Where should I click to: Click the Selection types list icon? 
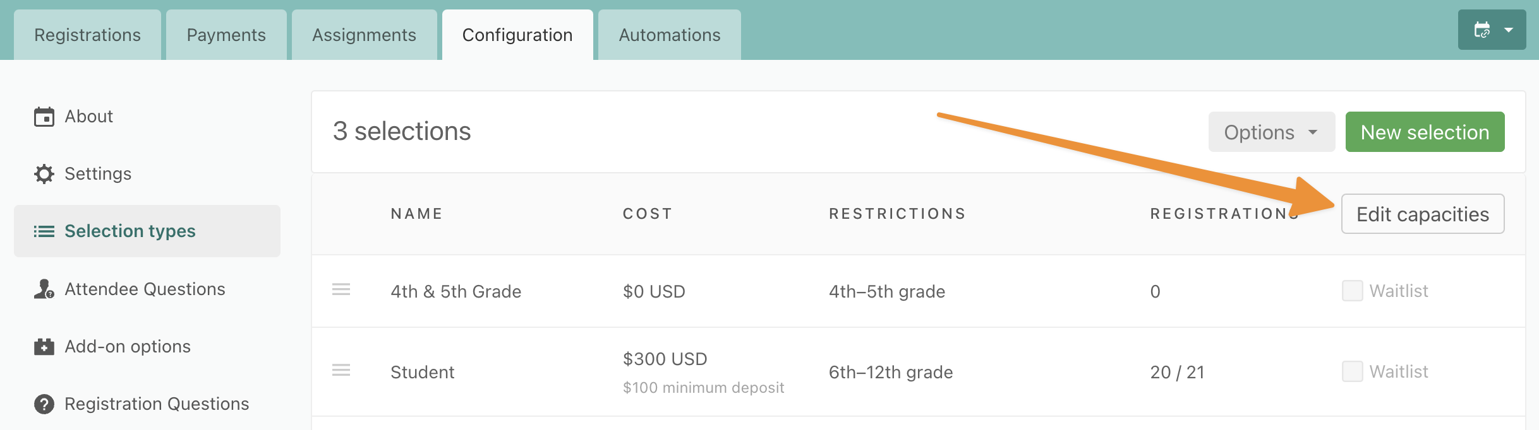[x=44, y=231]
